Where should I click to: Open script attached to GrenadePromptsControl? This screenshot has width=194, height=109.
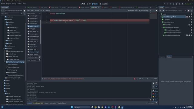pyautogui.click(x=189, y=35)
